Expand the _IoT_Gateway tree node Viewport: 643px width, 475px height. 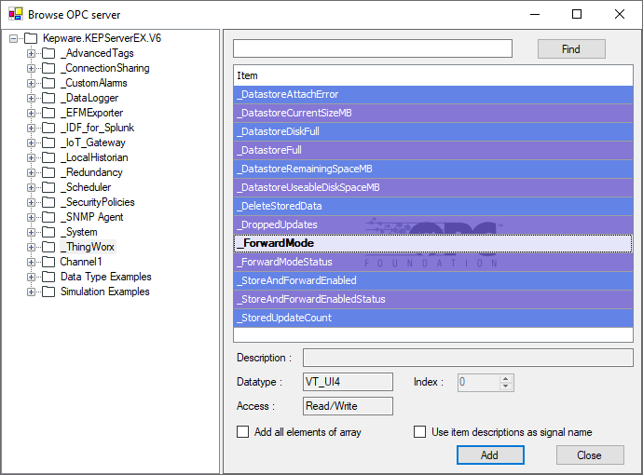pos(31,142)
